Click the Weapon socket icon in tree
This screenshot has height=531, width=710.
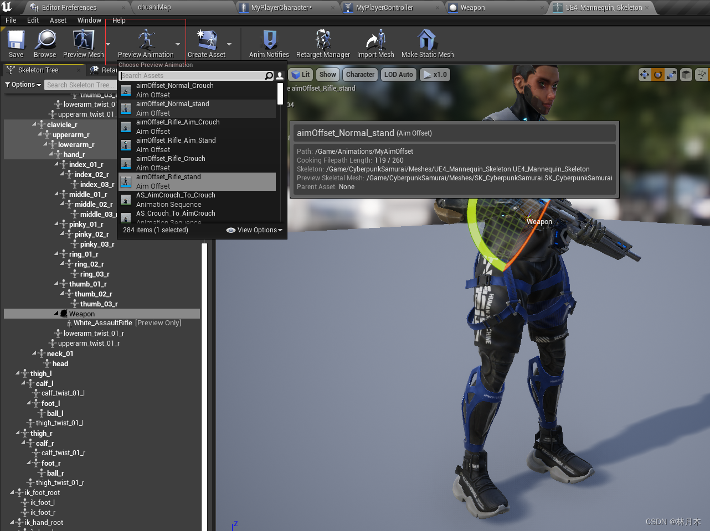pyautogui.click(x=64, y=314)
